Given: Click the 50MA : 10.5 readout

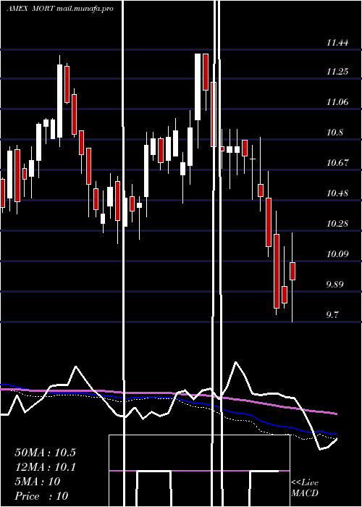Looking at the screenshot, I should point(45,453).
